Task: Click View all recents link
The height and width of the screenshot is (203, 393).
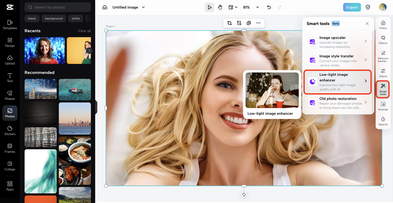Action: pyautogui.click(x=84, y=31)
